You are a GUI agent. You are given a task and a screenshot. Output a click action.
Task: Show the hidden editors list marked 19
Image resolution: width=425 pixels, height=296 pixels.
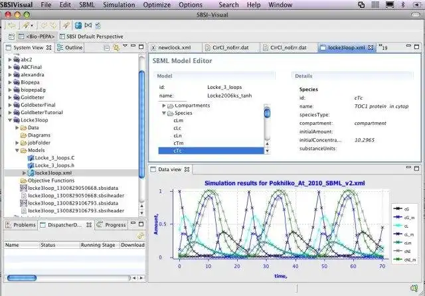coord(383,47)
